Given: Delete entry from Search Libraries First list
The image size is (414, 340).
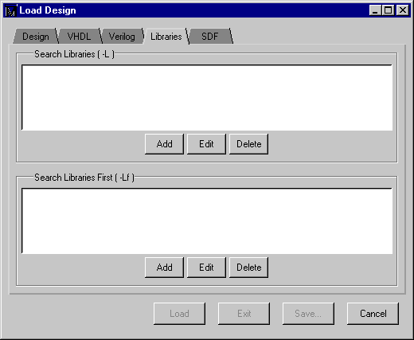Looking at the screenshot, I should [x=248, y=268].
